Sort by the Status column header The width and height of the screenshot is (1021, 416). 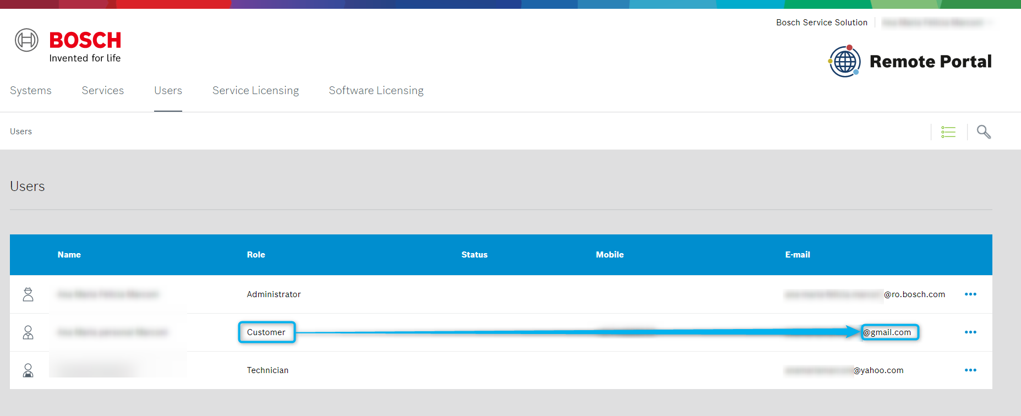(474, 255)
